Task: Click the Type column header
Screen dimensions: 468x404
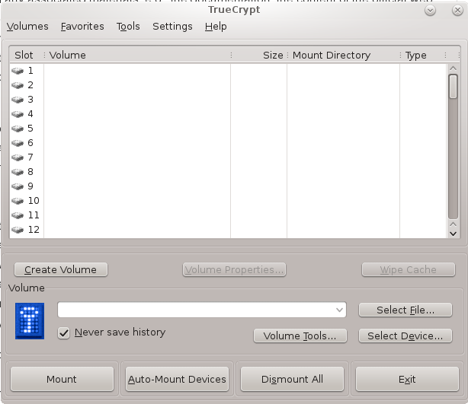Action: [x=422, y=55]
